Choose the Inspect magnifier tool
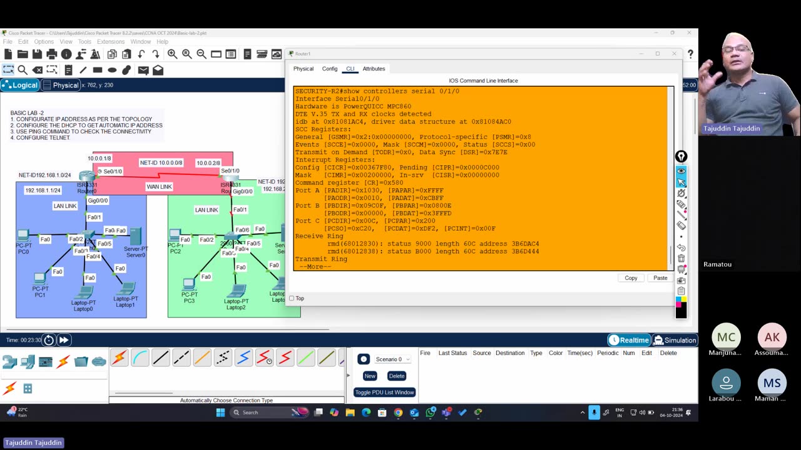 click(x=23, y=70)
